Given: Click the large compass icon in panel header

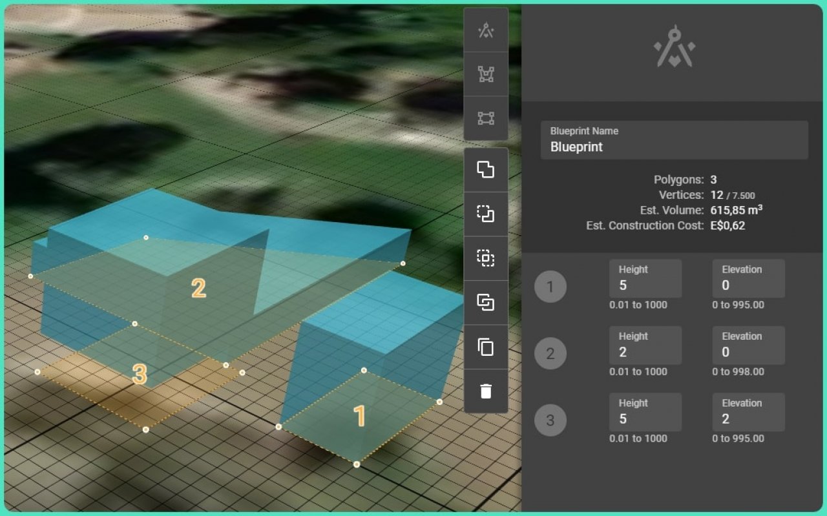Looking at the screenshot, I should pyautogui.click(x=674, y=47).
